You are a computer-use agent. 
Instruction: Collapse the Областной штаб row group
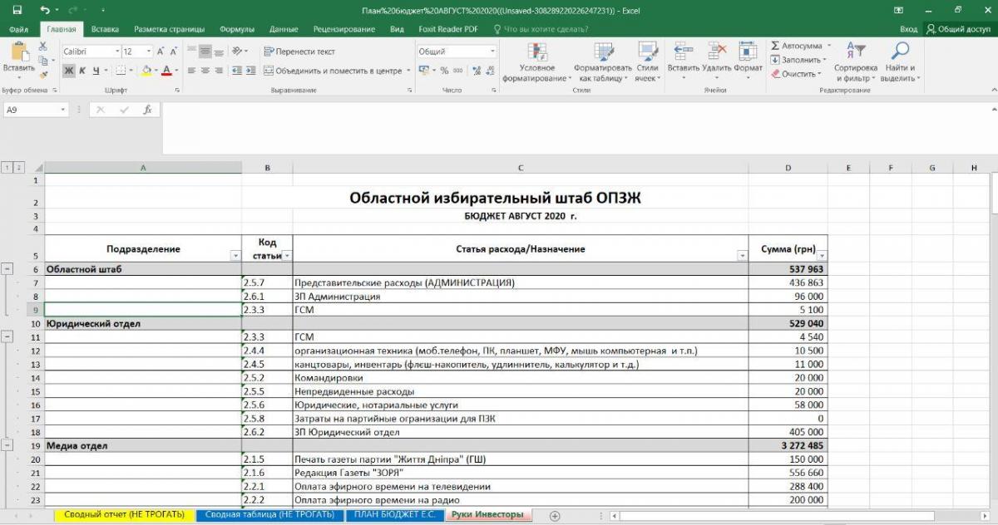[x=8, y=269]
